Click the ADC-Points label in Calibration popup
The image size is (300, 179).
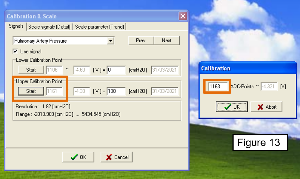(x=242, y=86)
